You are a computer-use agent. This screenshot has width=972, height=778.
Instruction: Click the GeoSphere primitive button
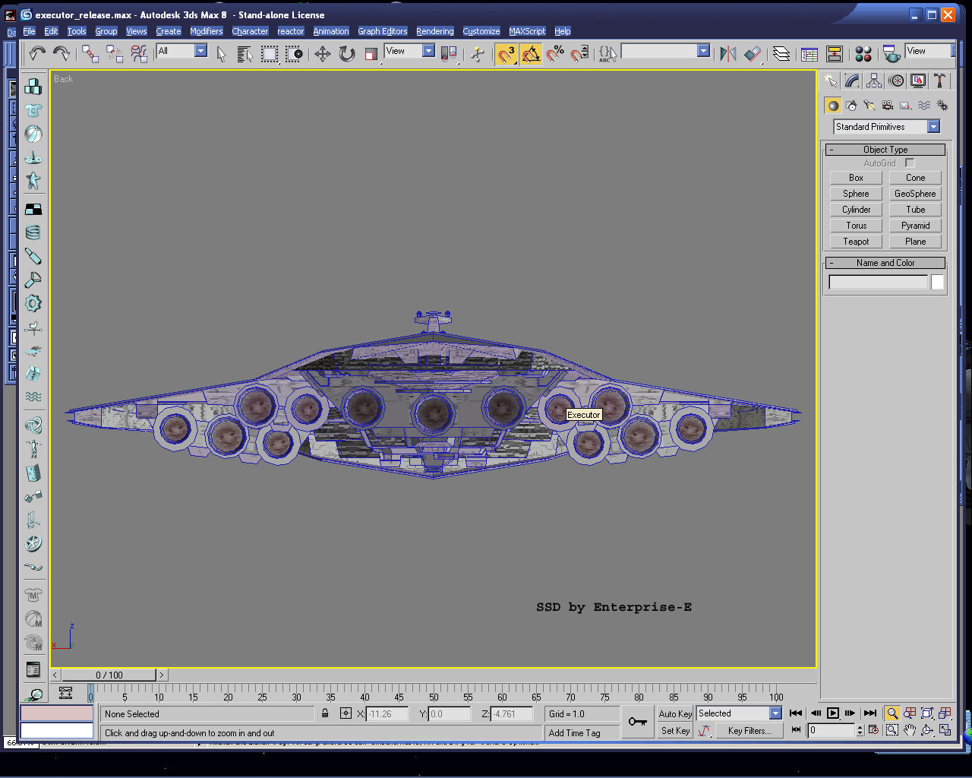915,194
